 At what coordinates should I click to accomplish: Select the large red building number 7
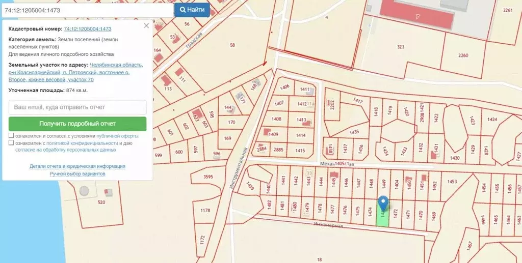417,15
